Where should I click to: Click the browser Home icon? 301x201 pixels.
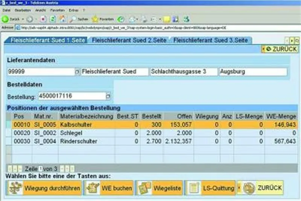(62, 19)
